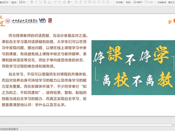Expand the 版式 layout dropdown

pos(14,2)
